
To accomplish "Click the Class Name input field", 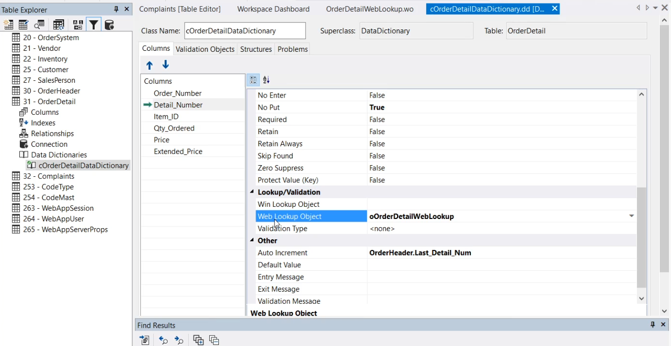I will click(x=244, y=31).
